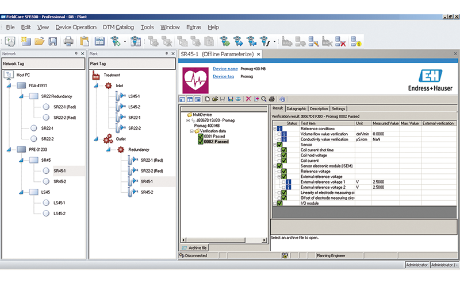
Task: Click the Heartbeat heart logo image
Action: click(195, 80)
